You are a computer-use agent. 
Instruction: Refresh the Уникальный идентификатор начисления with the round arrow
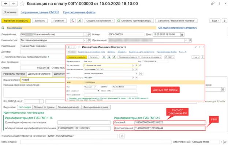click(x=122, y=136)
